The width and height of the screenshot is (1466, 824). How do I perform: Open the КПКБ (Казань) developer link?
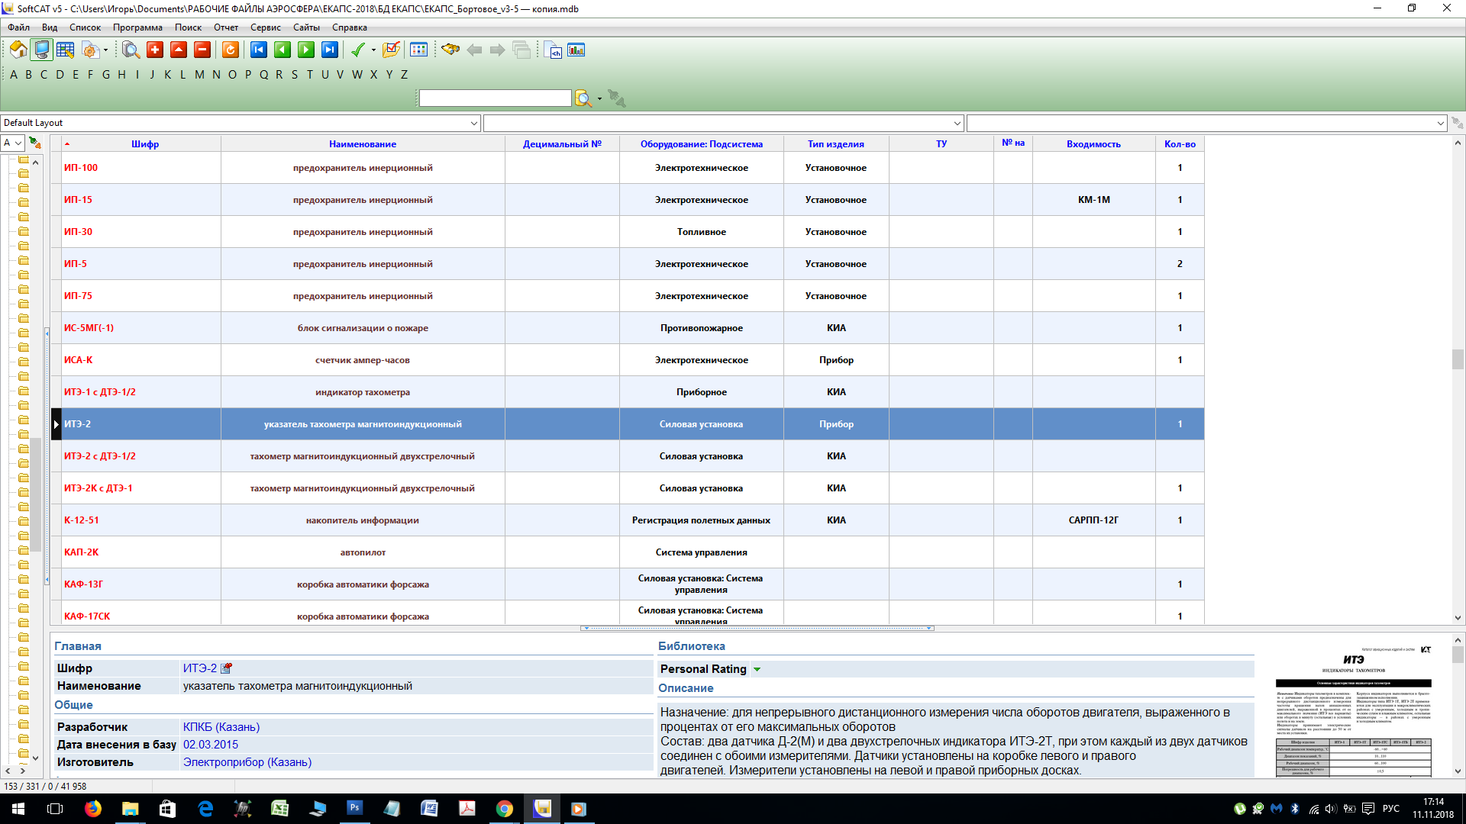coord(221,727)
